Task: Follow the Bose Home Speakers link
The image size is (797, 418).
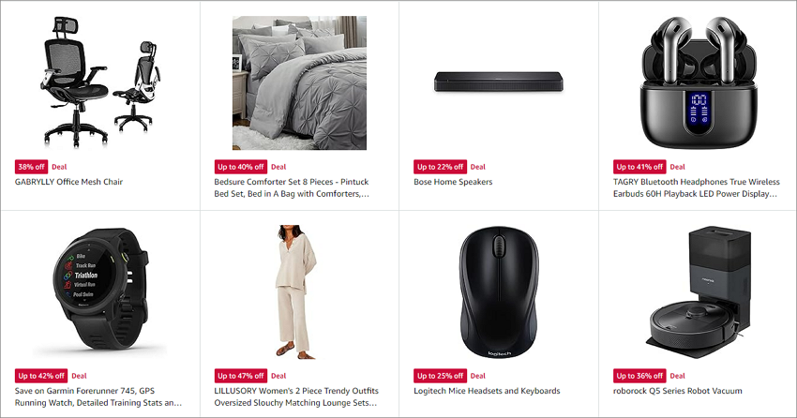Action: (x=453, y=182)
